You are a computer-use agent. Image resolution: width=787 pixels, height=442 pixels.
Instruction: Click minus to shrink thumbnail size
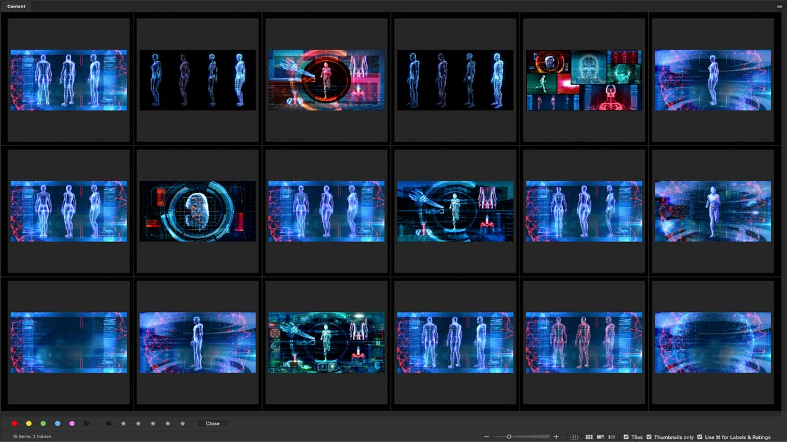click(x=486, y=437)
